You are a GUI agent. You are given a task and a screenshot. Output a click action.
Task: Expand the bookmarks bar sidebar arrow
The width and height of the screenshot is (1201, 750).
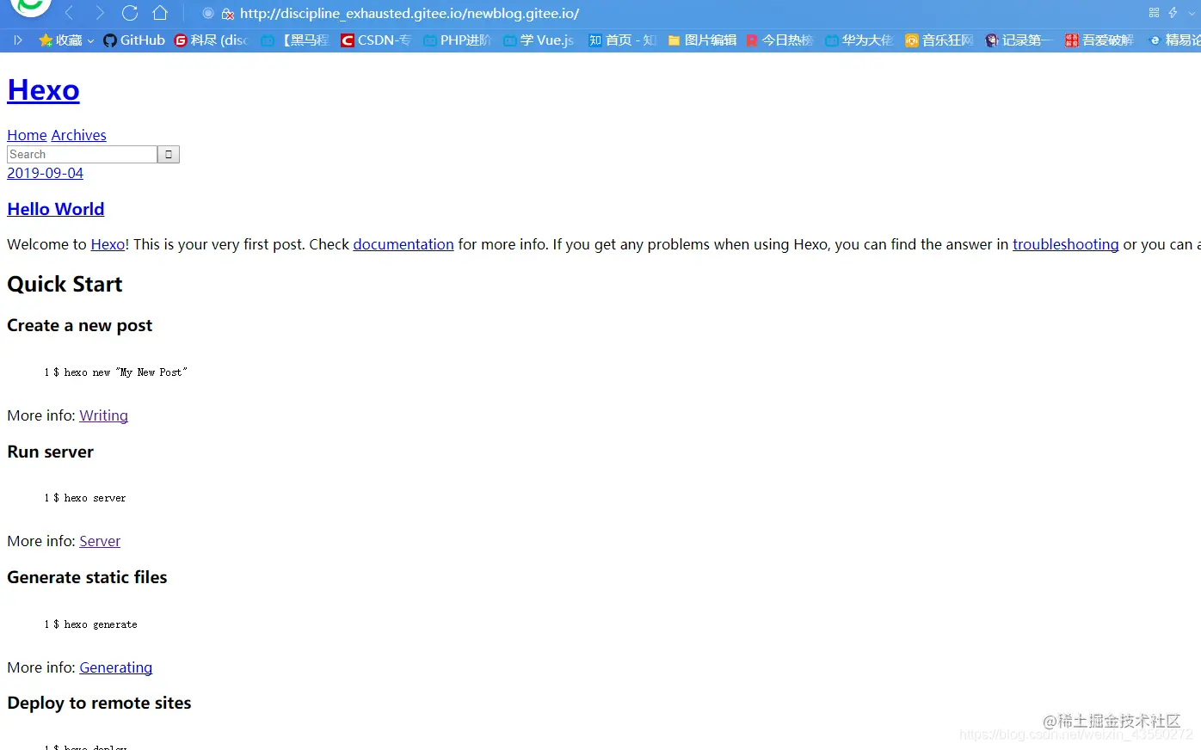pos(18,40)
